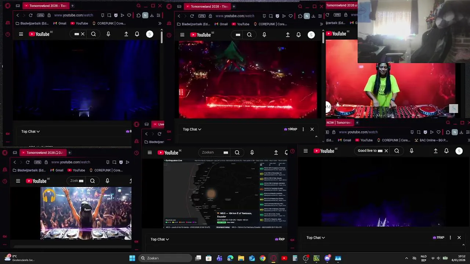Go back in bottom-left DJ window
470x264 pixels.
[15, 162]
